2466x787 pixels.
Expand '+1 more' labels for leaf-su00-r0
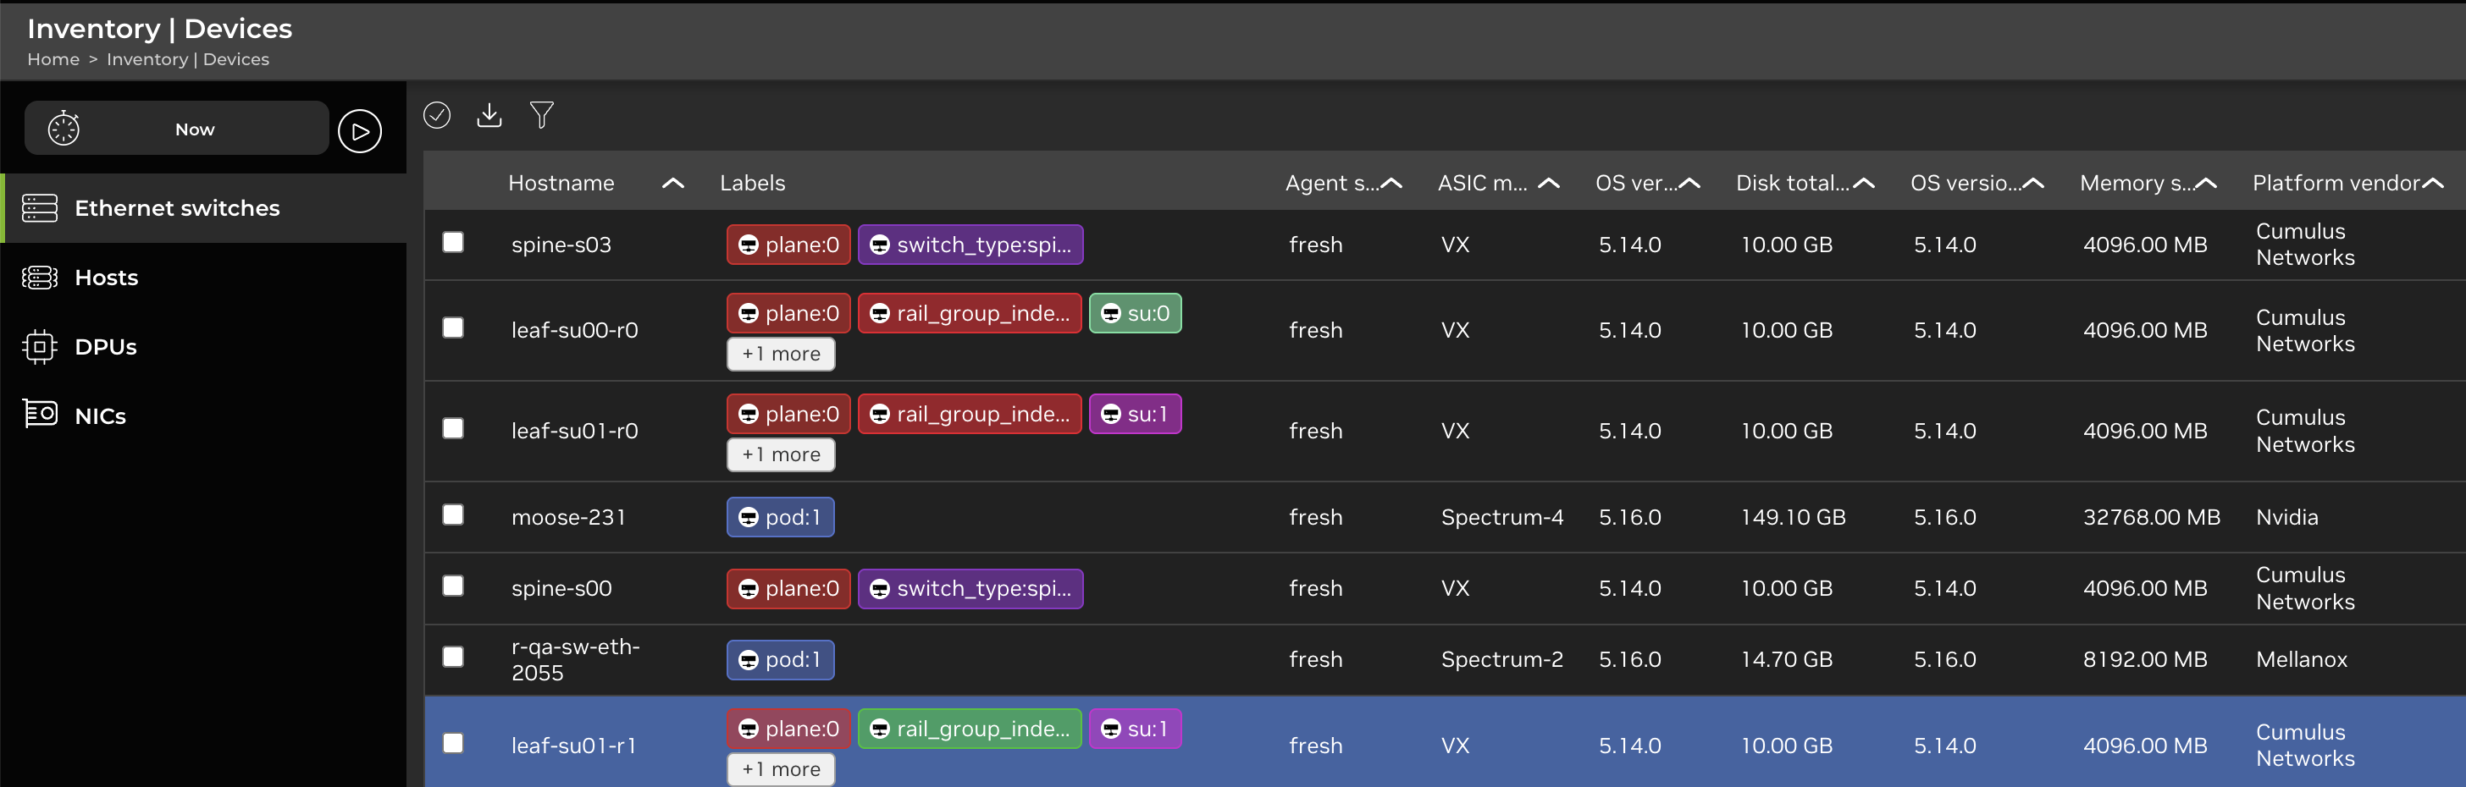click(780, 355)
